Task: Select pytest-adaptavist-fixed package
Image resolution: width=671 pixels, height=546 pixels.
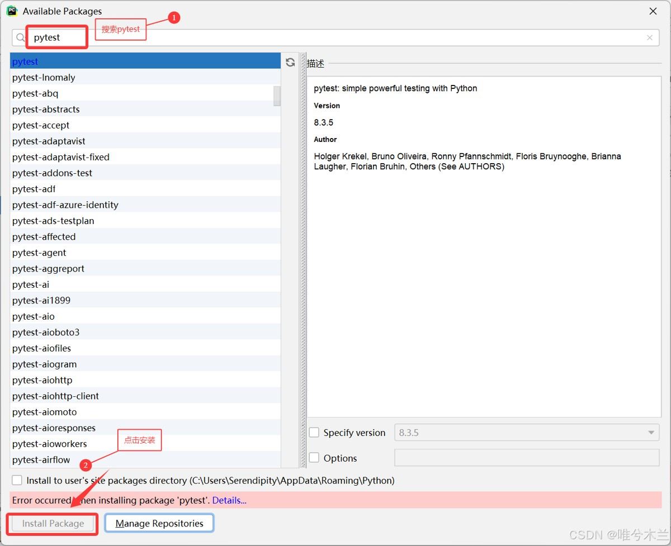Action: click(145, 157)
